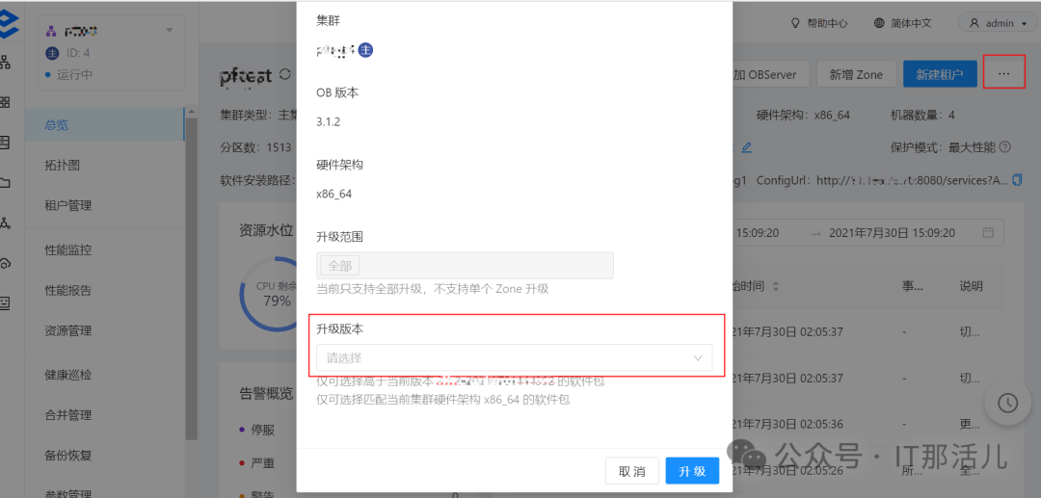Click the refresh icon beside the cluster title
This screenshot has width=1041, height=498.
tap(284, 74)
